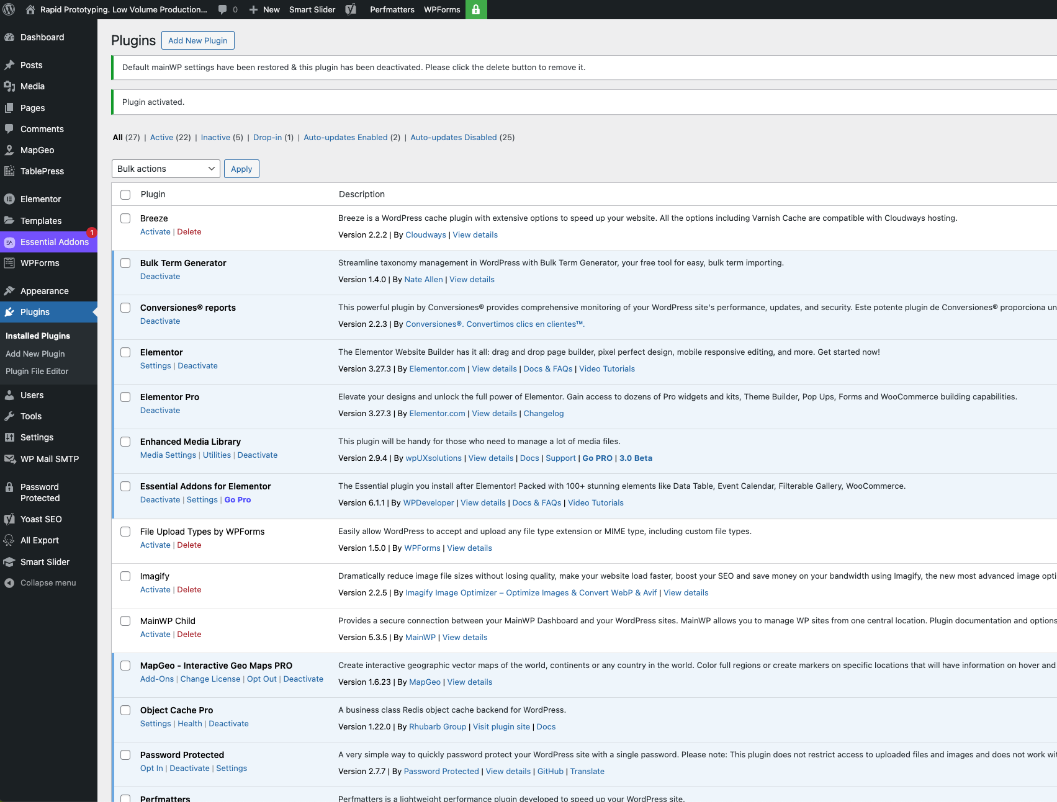Click the Comments icon in sidebar

point(9,129)
